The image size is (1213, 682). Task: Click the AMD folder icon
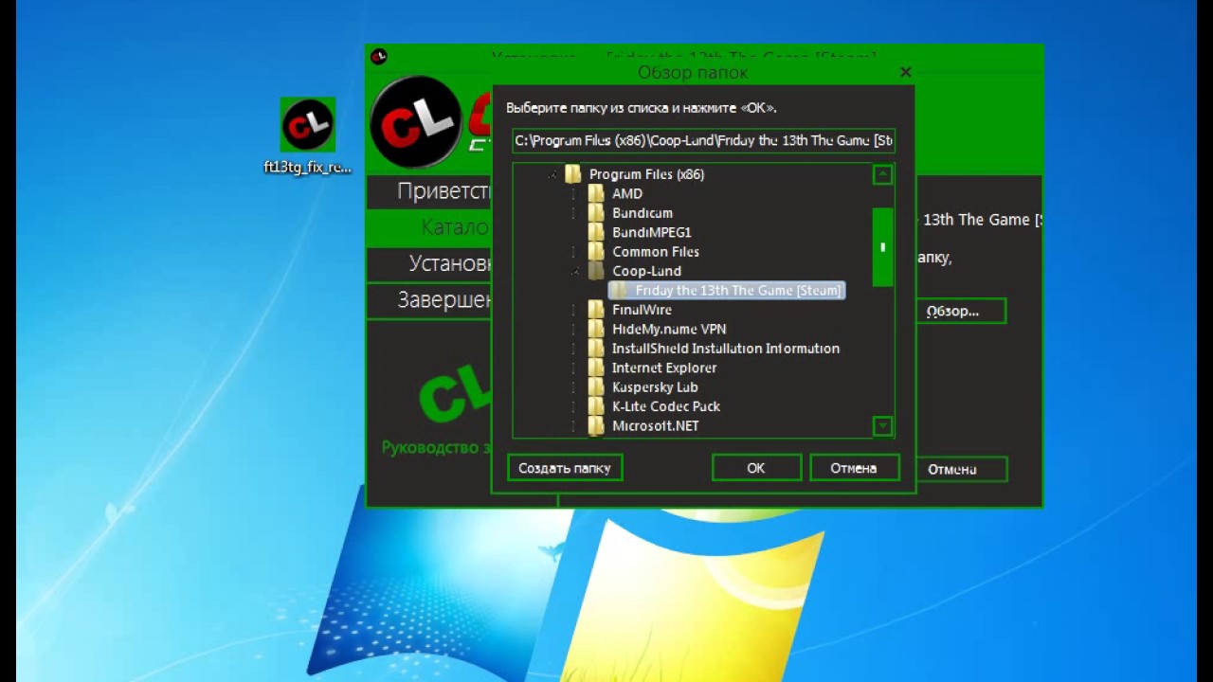coord(595,193)
